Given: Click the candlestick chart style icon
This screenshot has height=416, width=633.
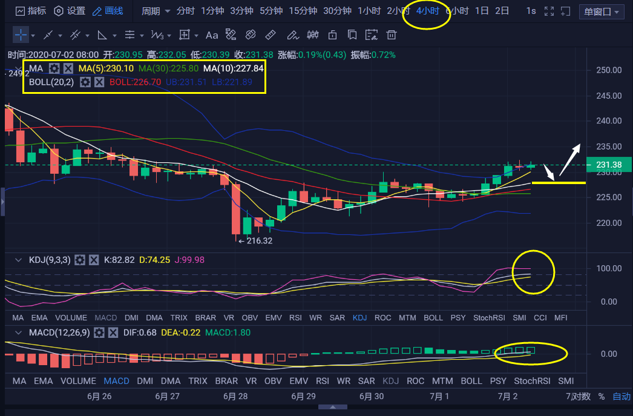Looking at the screenshot, I should point(313,35).
